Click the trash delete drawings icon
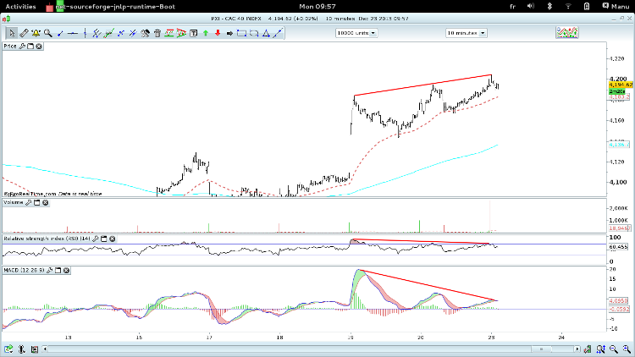The image size is (635, 357). pos(157,33)
